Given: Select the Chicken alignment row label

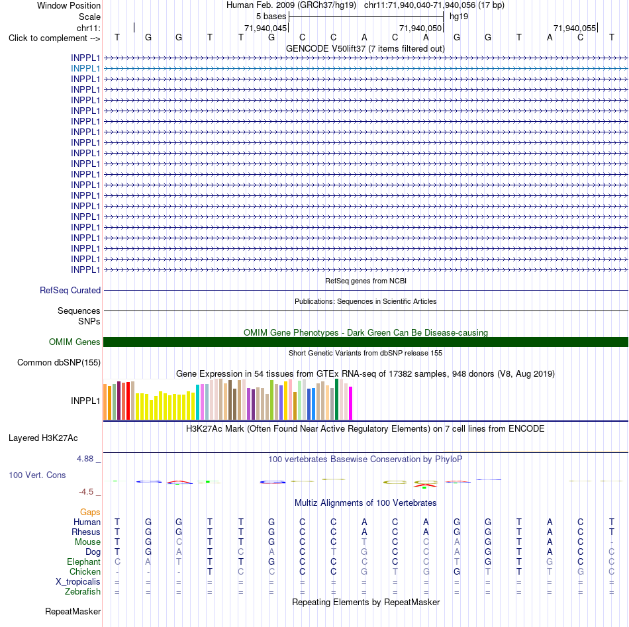Looking at the screenshot, I should click(x=85, y=571).
